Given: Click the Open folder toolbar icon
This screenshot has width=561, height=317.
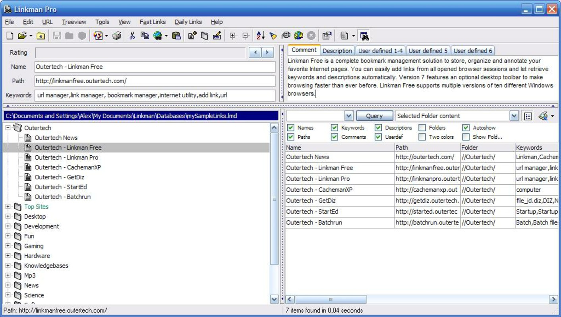Looking at the screenshot, I should 22,36.
